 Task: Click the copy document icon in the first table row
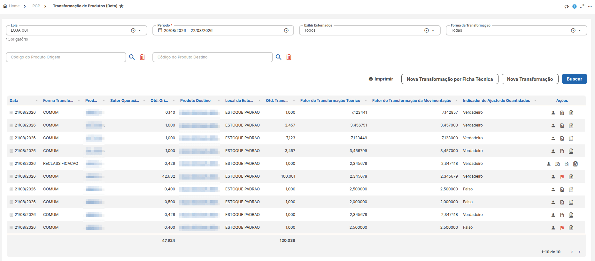coord(571,113)
